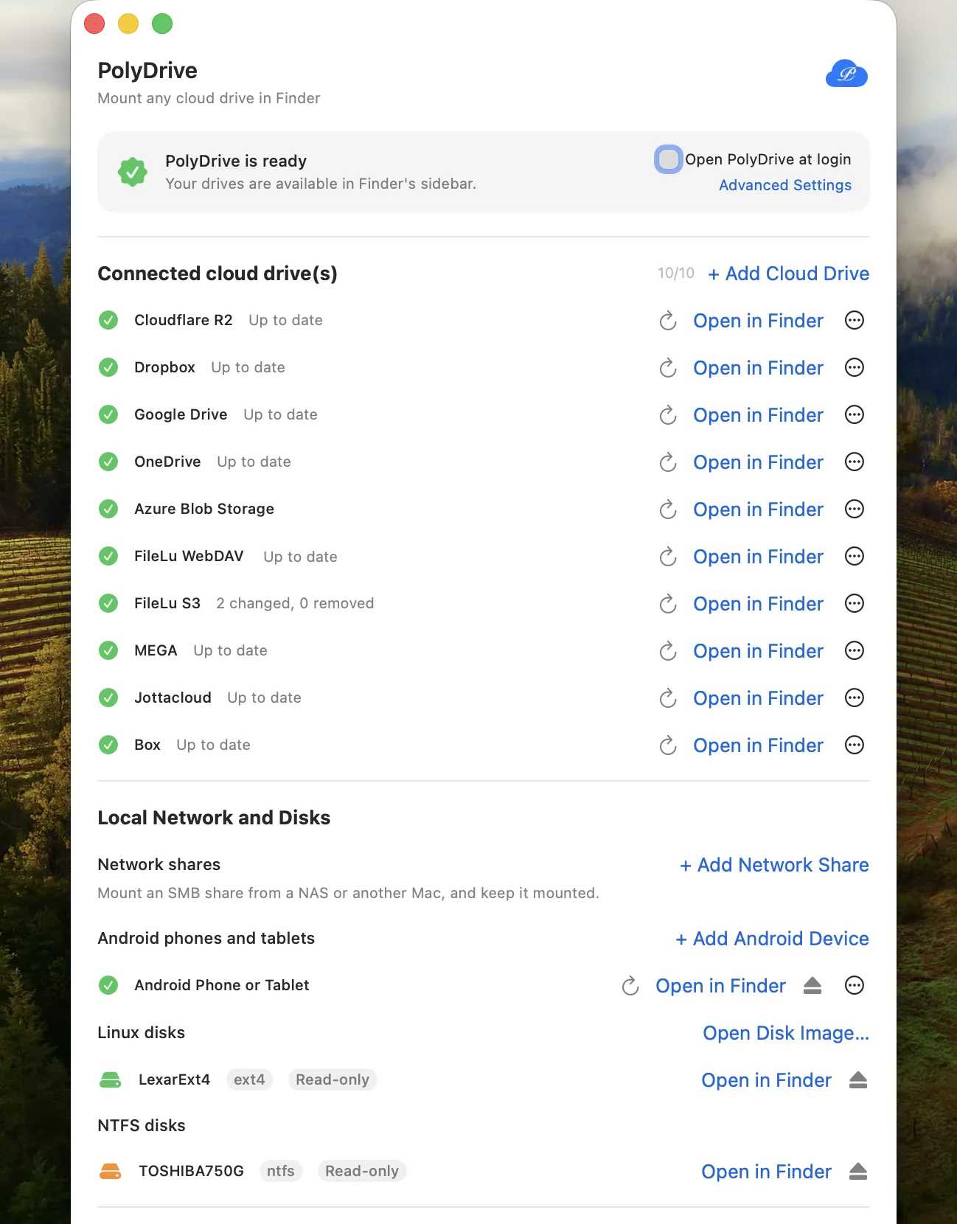Screen dimensions: 957x1224
Task: Open more options for MEGA
Action: (x=855, y=650)
